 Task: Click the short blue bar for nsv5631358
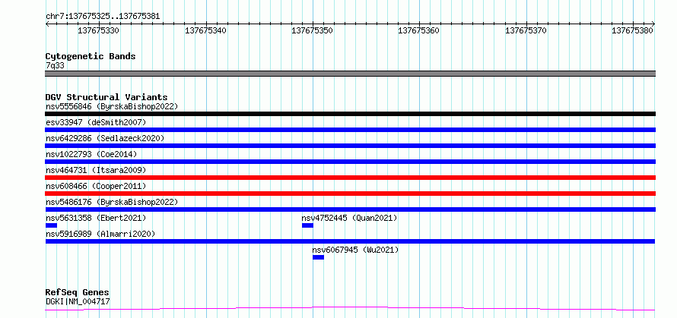point(51,225)
